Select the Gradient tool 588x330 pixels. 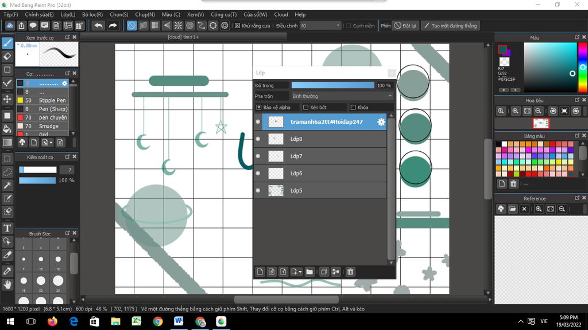[x=7, y=142]
